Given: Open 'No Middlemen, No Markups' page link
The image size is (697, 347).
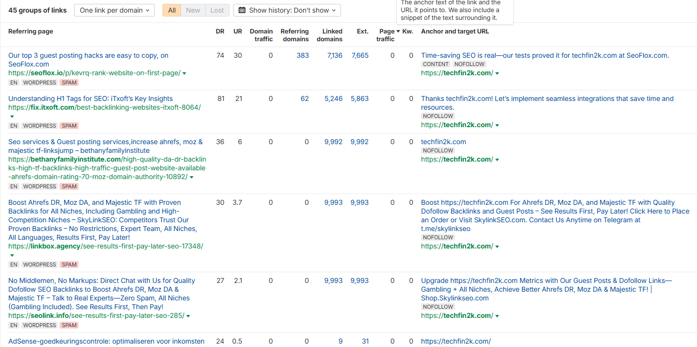Looking at the screenshot, I should click(101, 294).
